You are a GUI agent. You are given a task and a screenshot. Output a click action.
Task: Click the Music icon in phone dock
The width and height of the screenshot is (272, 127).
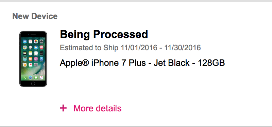41,78
